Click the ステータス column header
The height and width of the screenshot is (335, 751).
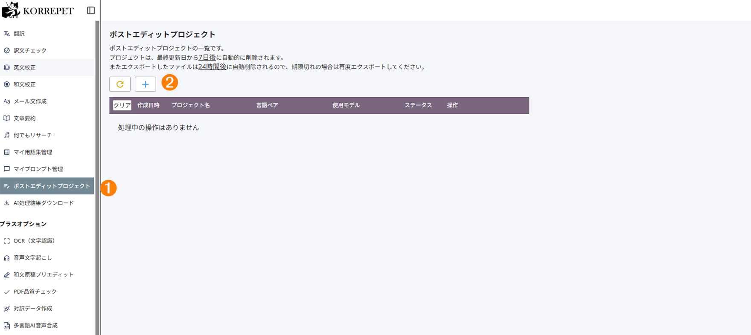click(418, 105)
